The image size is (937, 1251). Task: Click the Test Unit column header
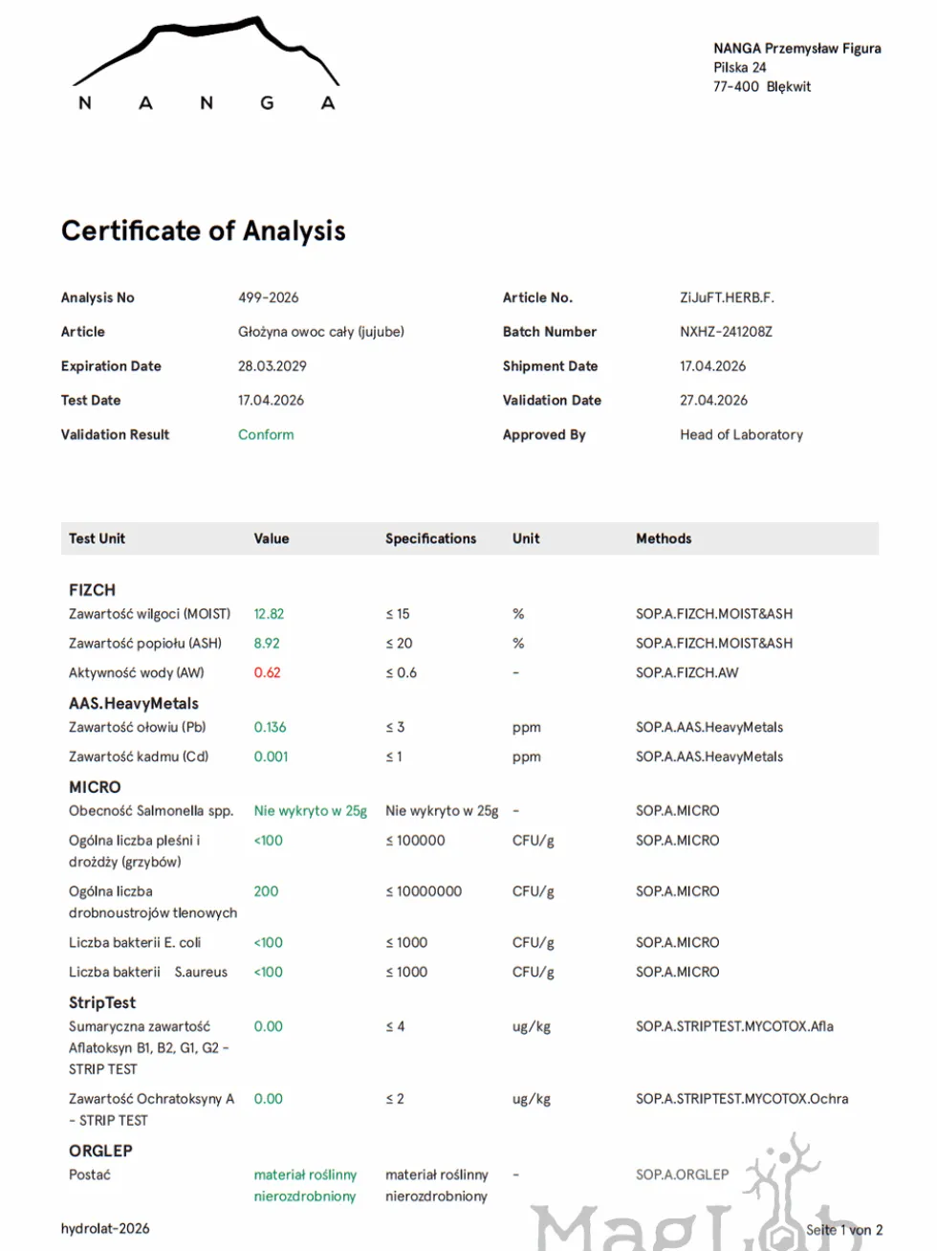pos(97,538)
